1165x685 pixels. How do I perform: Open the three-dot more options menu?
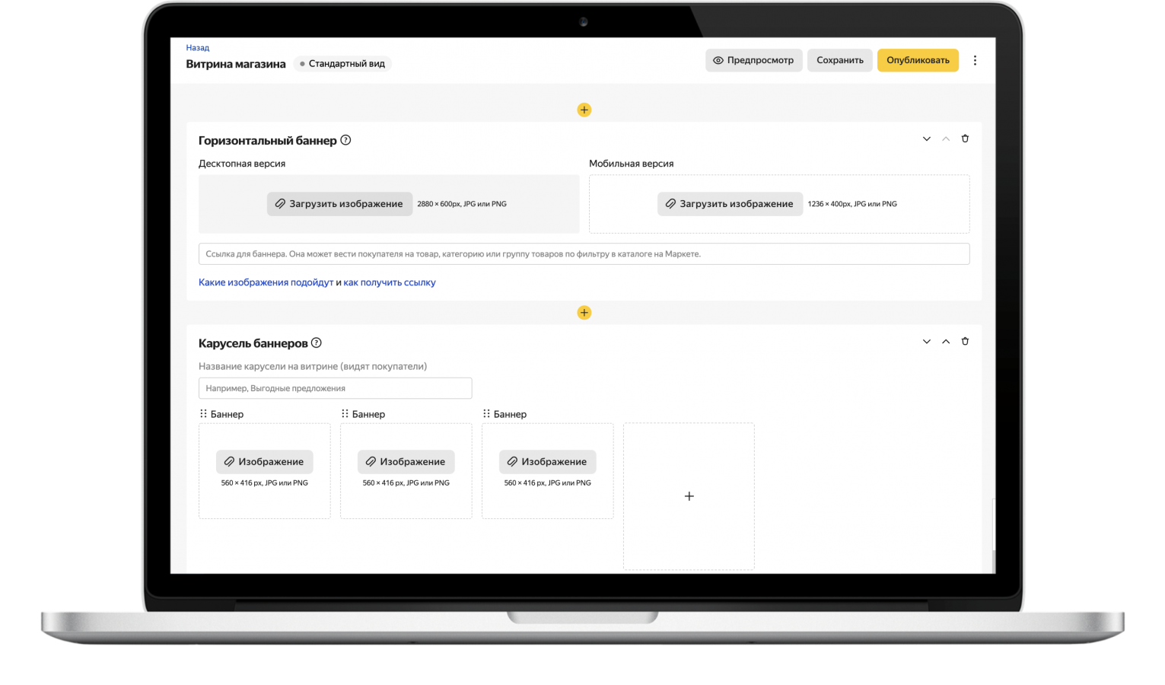point(975,60)
